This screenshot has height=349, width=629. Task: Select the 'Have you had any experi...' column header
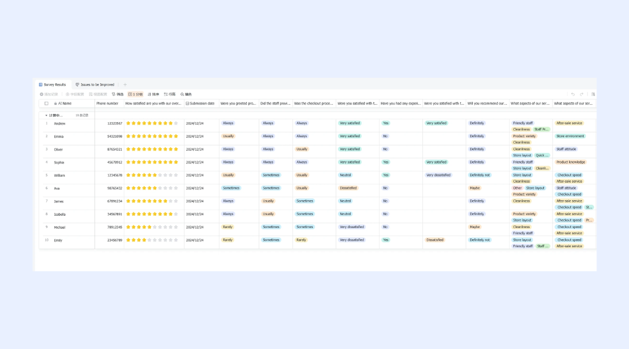click(400, 104)
